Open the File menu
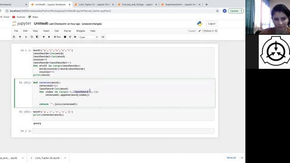290x163 pixels. (16, 31)
